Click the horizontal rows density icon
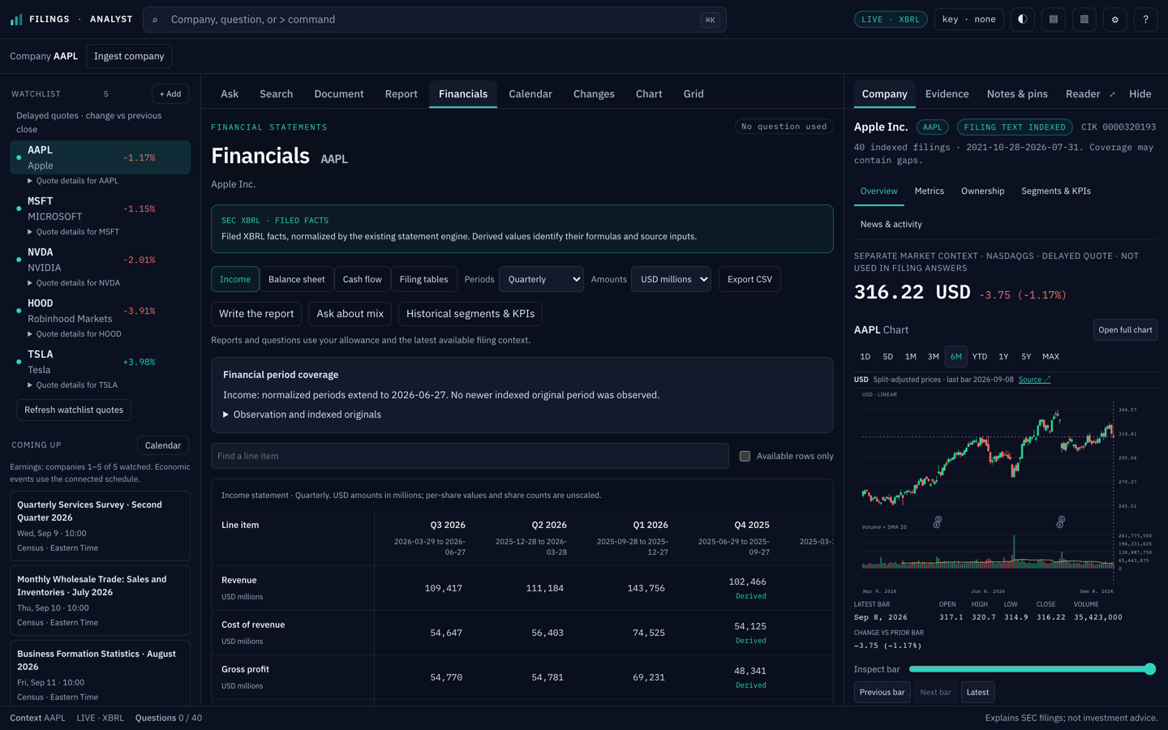 click(1054, 19)
